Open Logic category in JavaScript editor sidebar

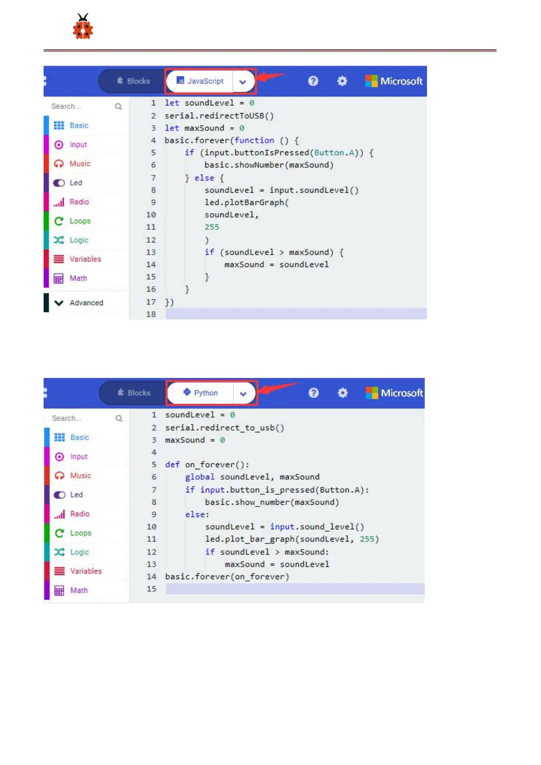point(86,240)
